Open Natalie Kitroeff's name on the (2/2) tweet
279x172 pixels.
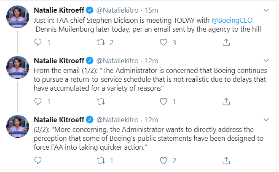(x=59, y=120)
